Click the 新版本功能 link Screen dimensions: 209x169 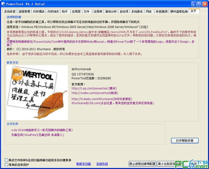84,164
